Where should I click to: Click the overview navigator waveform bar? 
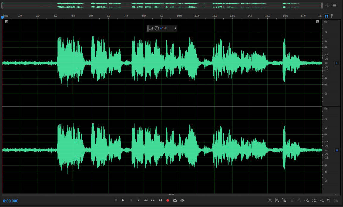[162, 5]
